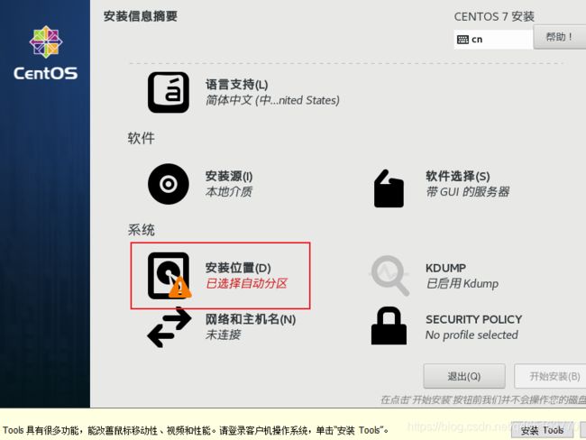Open the SECURITY POLICY padlock icon
Image resolution: width=586 pixels, height=440 pixels.
(389, 325)
